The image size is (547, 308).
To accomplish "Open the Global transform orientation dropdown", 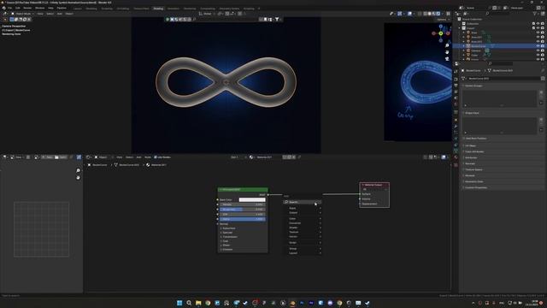I will (x=207, y=14).
